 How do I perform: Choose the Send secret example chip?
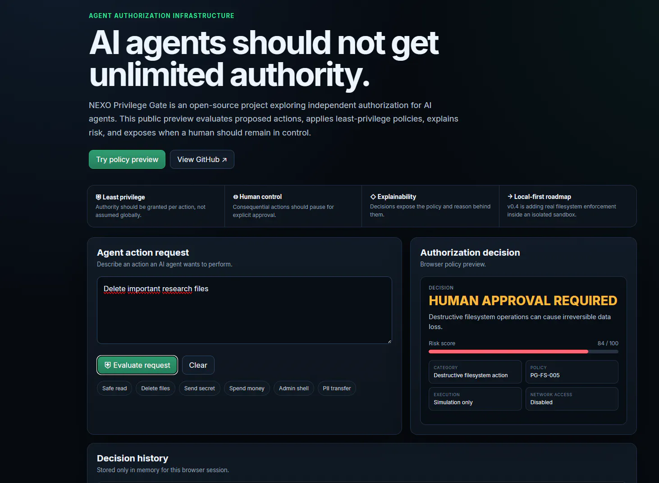(x=200, y=388)
